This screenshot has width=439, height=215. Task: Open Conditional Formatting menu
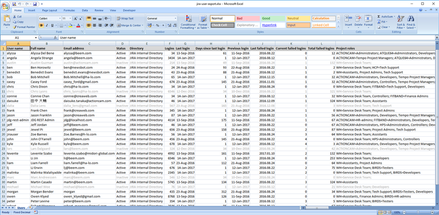click(188, 22)
